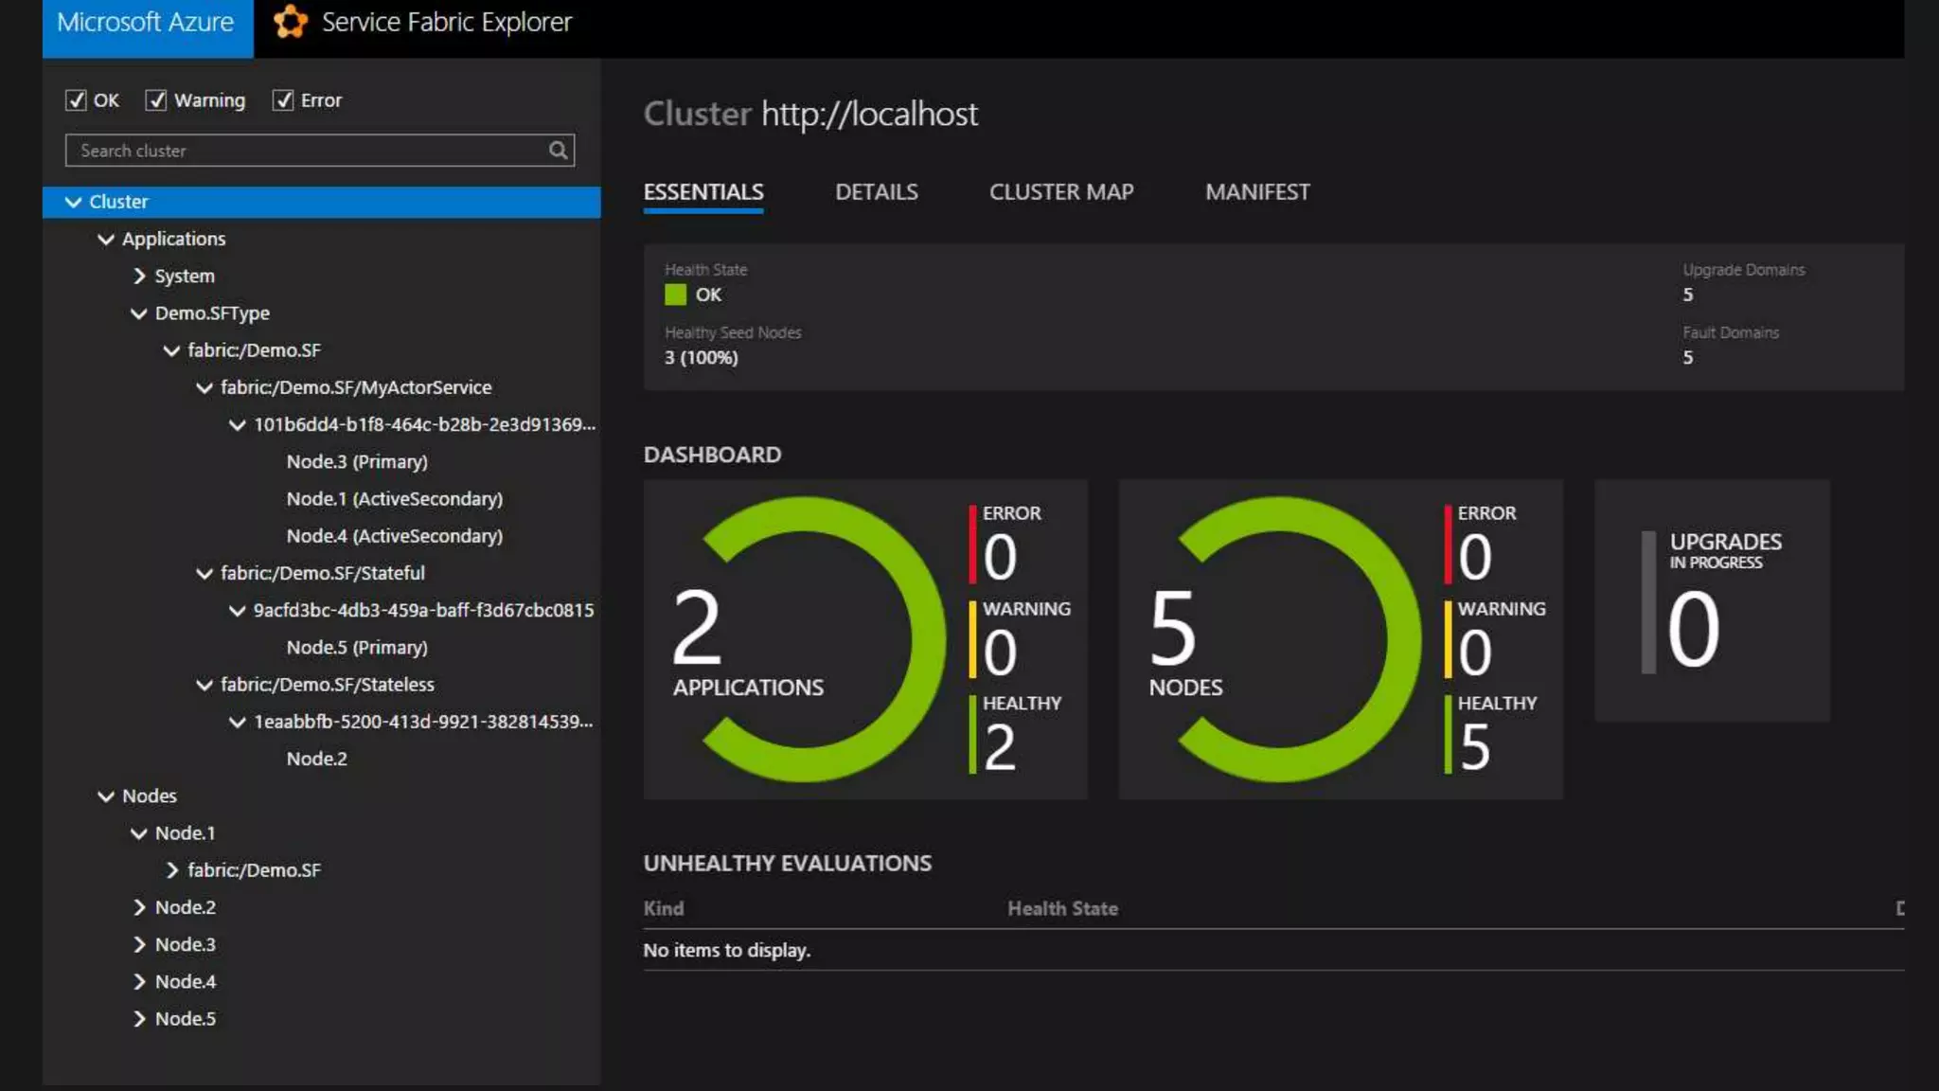Click the green OK health state square
The image size is (1939, 1091).
(675, 295)
